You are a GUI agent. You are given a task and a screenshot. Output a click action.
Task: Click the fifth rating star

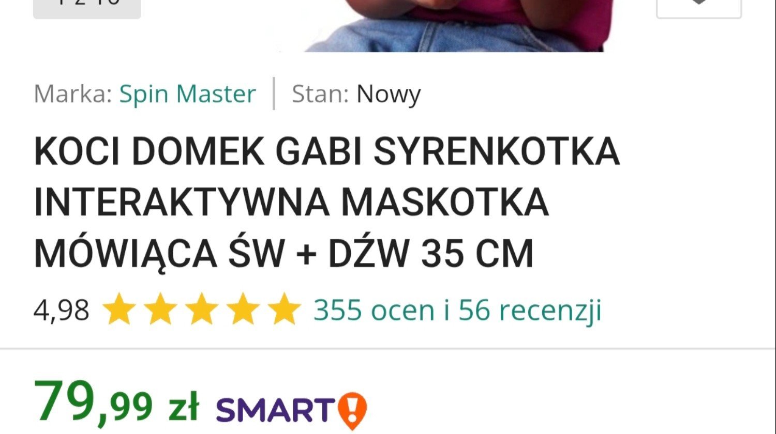click(x=284, y=309)
